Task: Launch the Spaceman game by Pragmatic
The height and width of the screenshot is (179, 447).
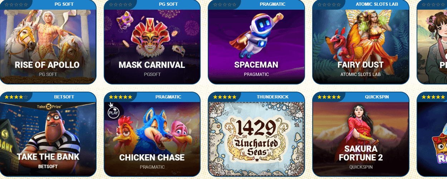Action: 256,47
